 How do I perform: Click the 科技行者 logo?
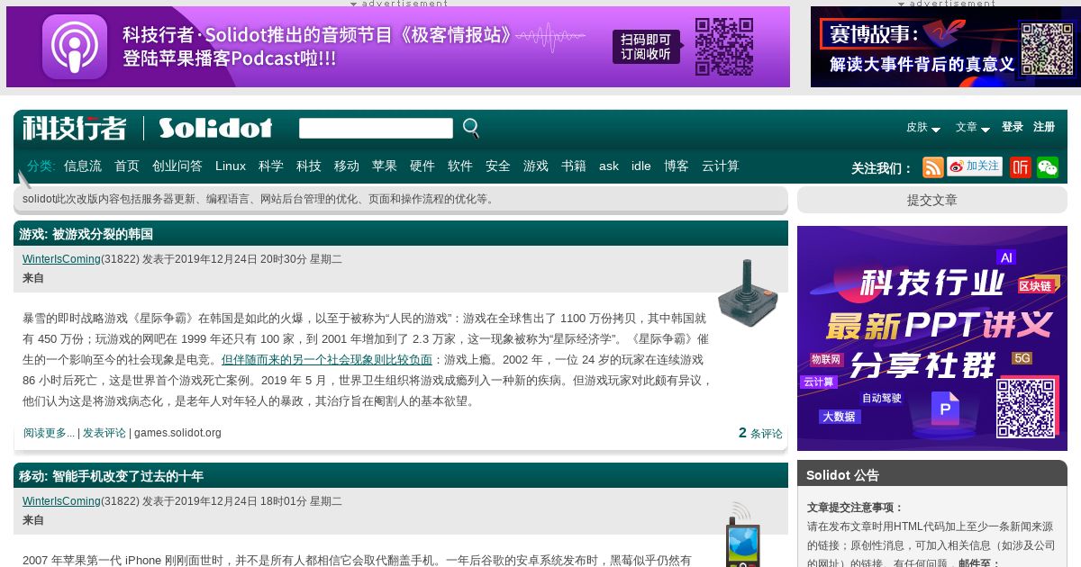[75, 128]
